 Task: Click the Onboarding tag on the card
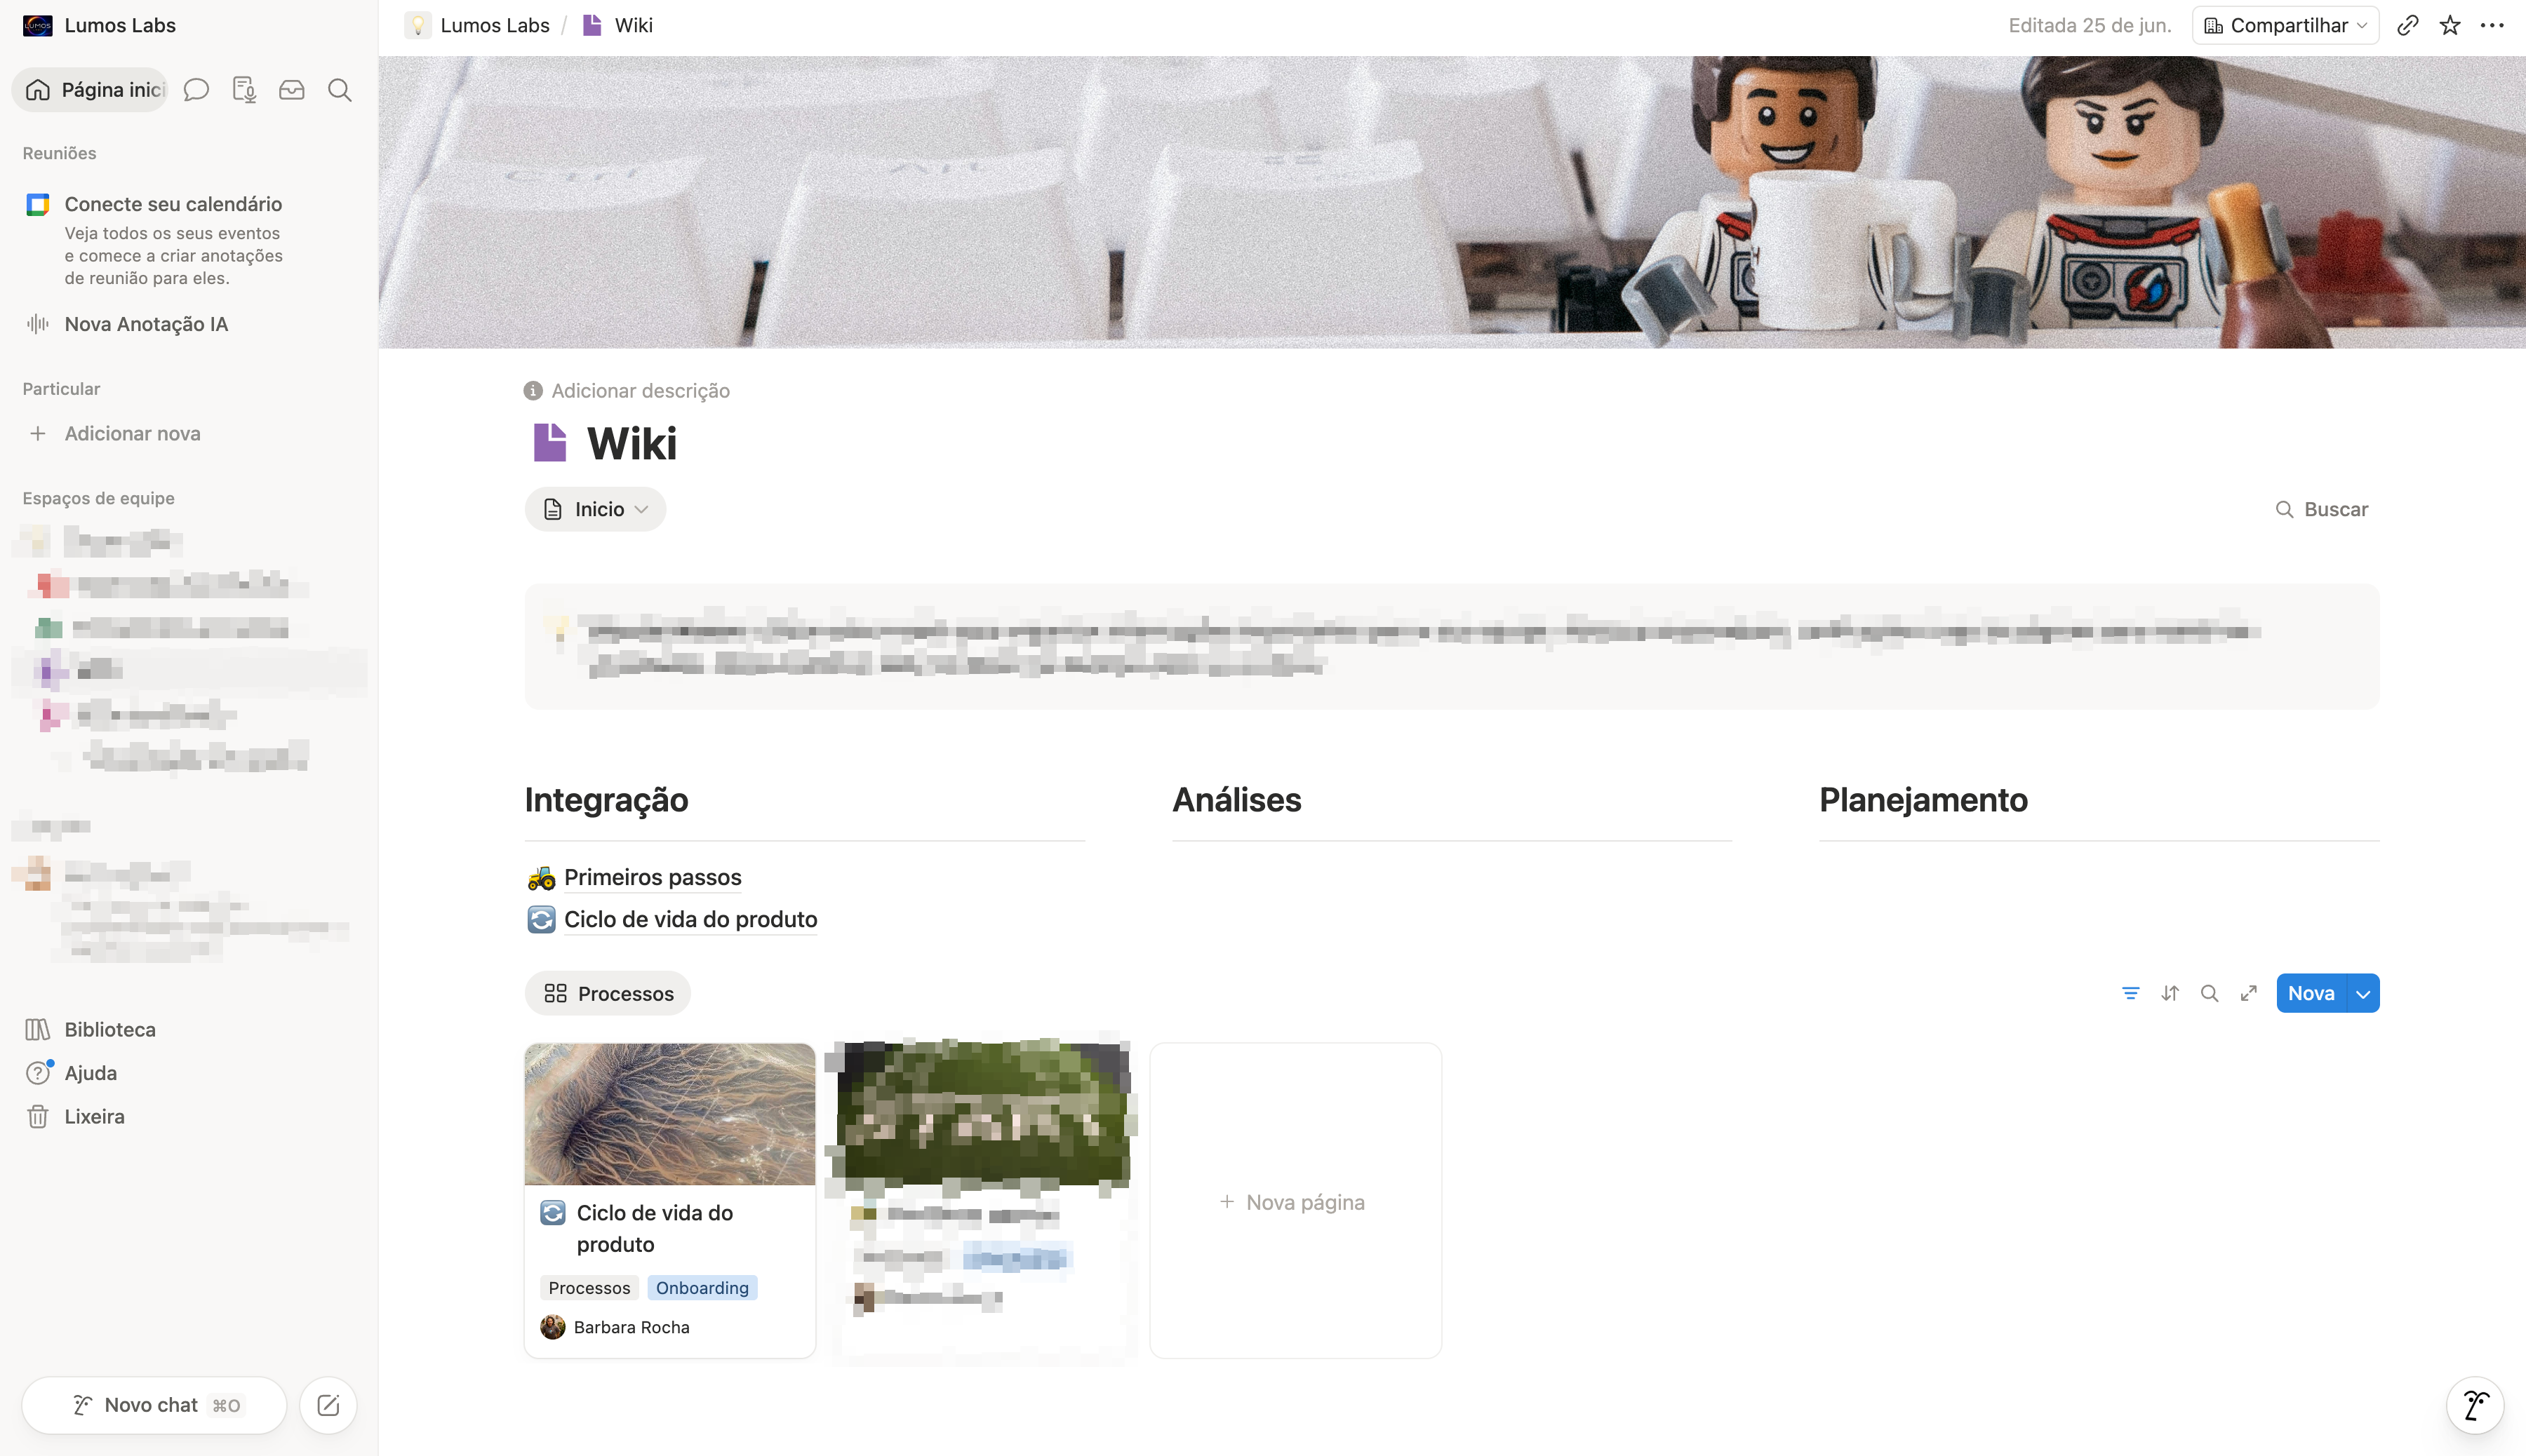pos(702,1288)
